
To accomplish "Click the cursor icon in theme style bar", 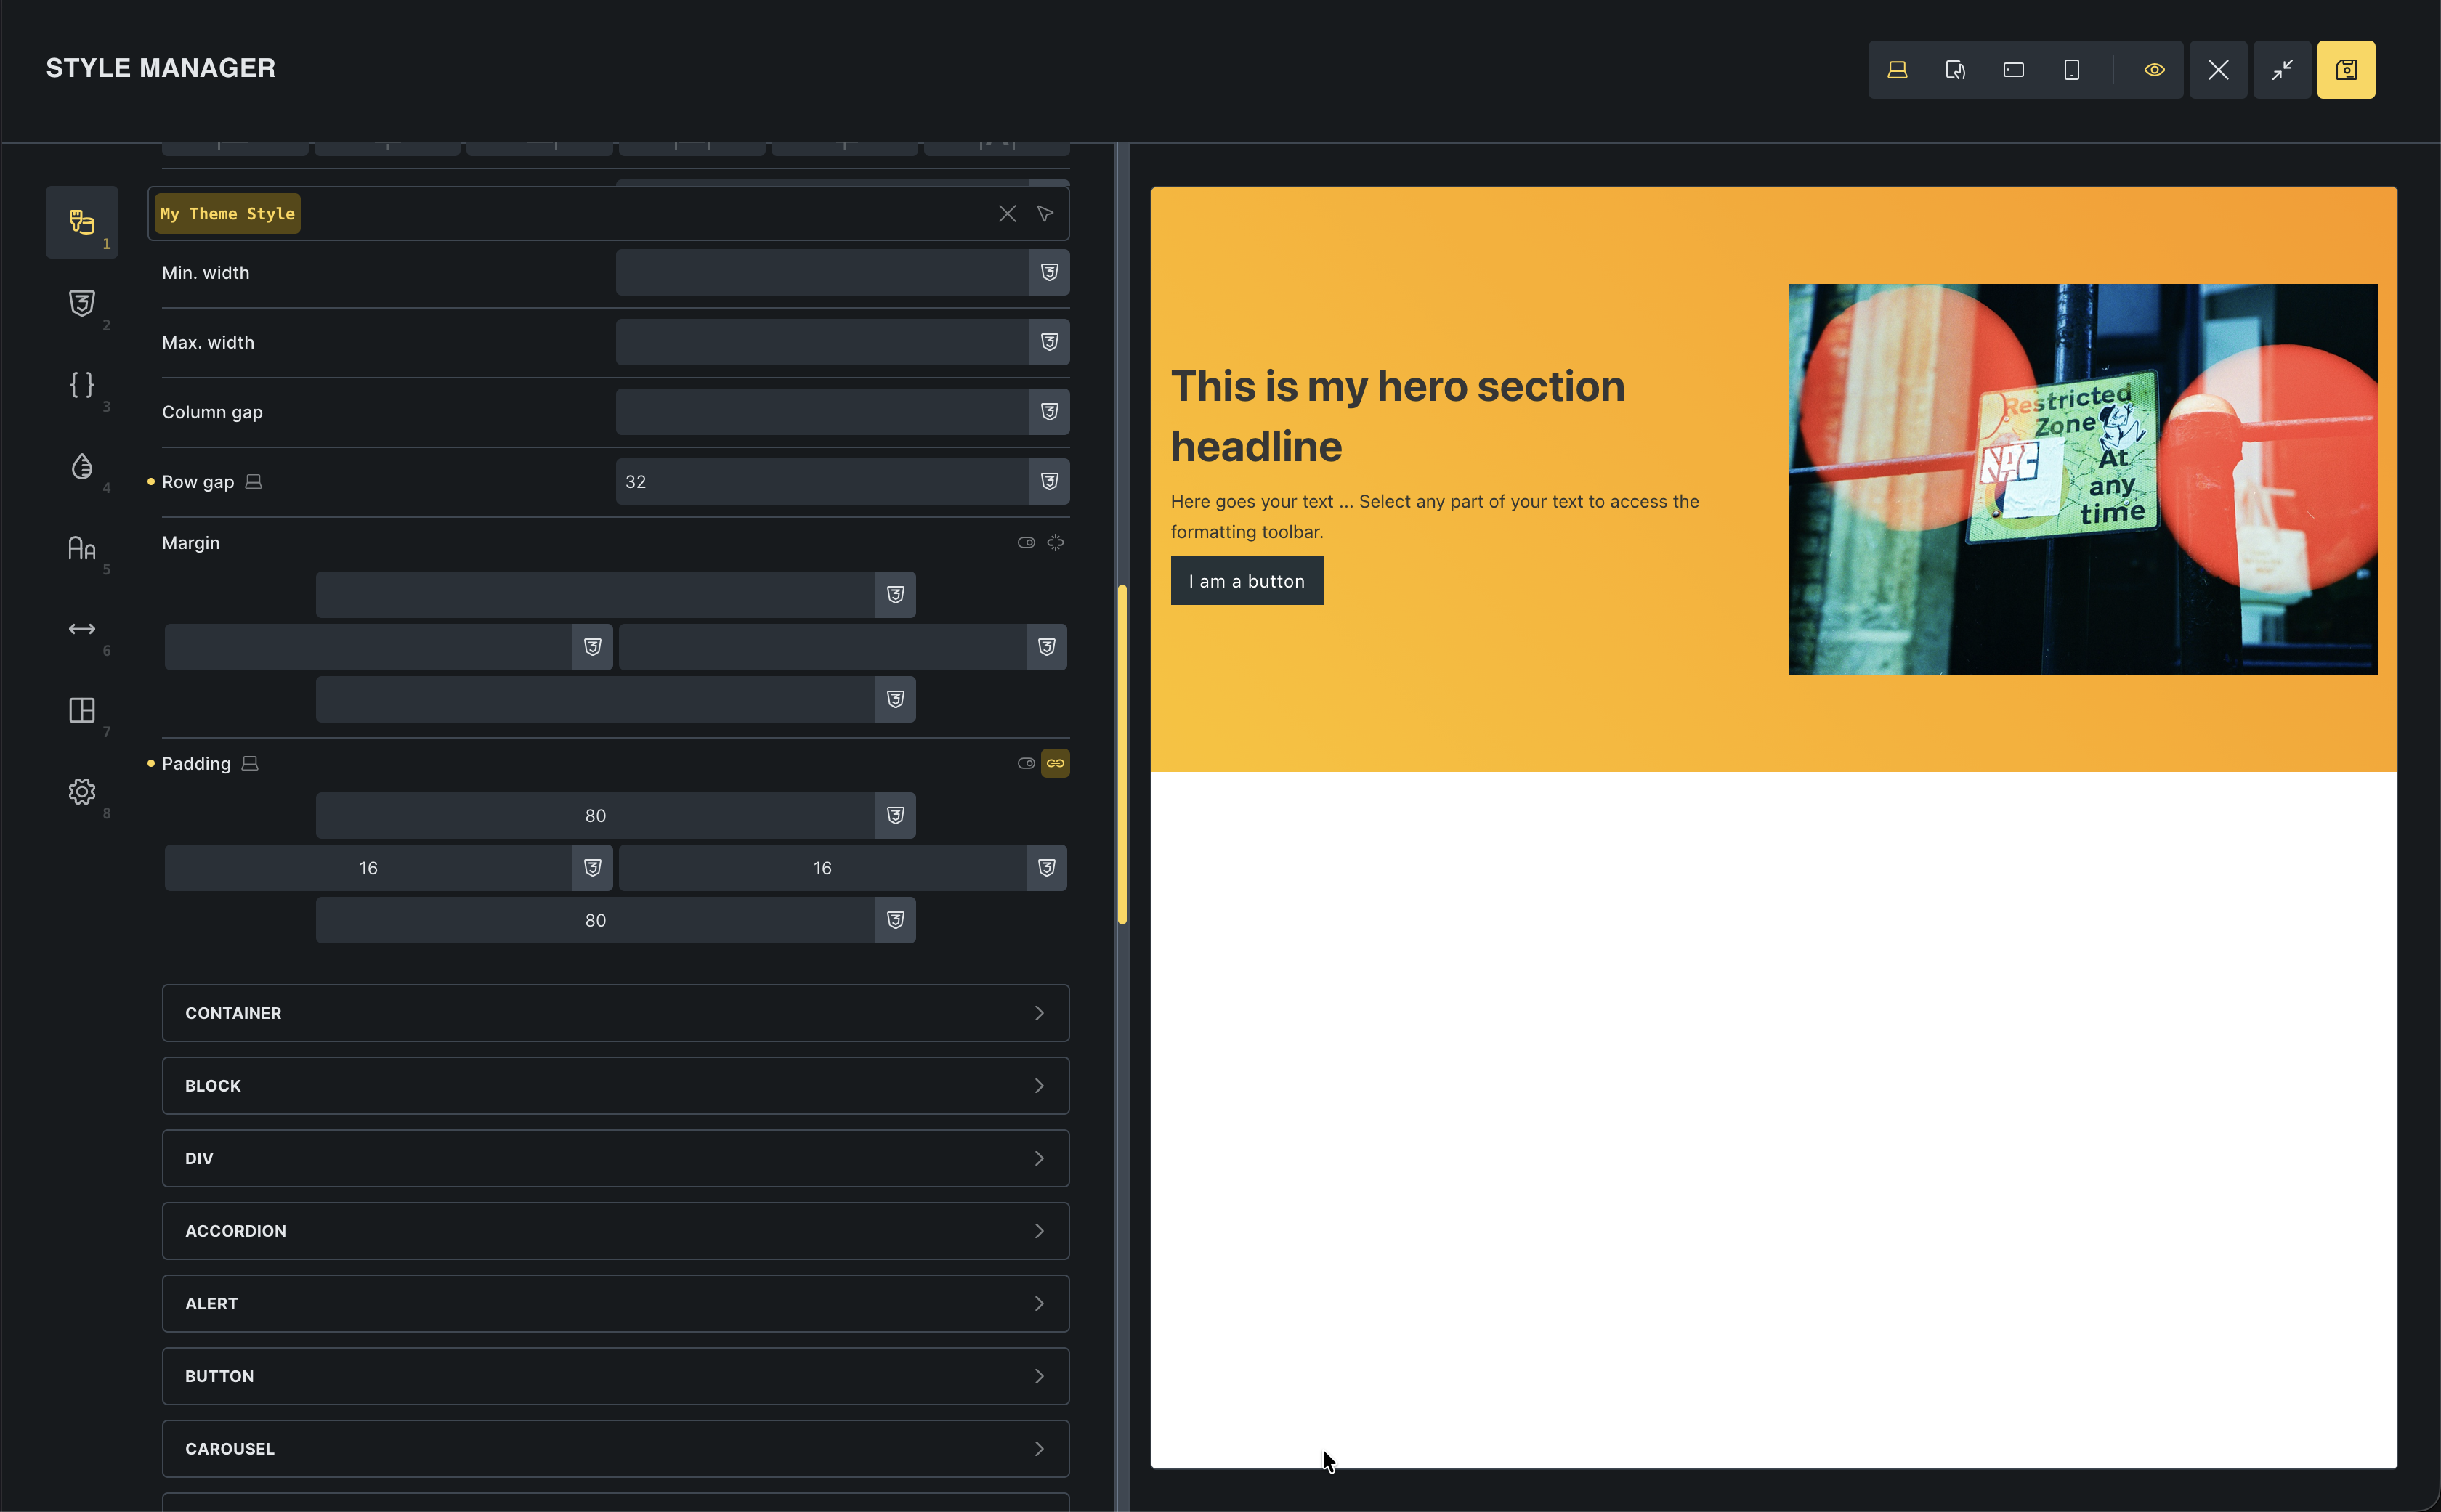I will click(x=1045, y=214).
